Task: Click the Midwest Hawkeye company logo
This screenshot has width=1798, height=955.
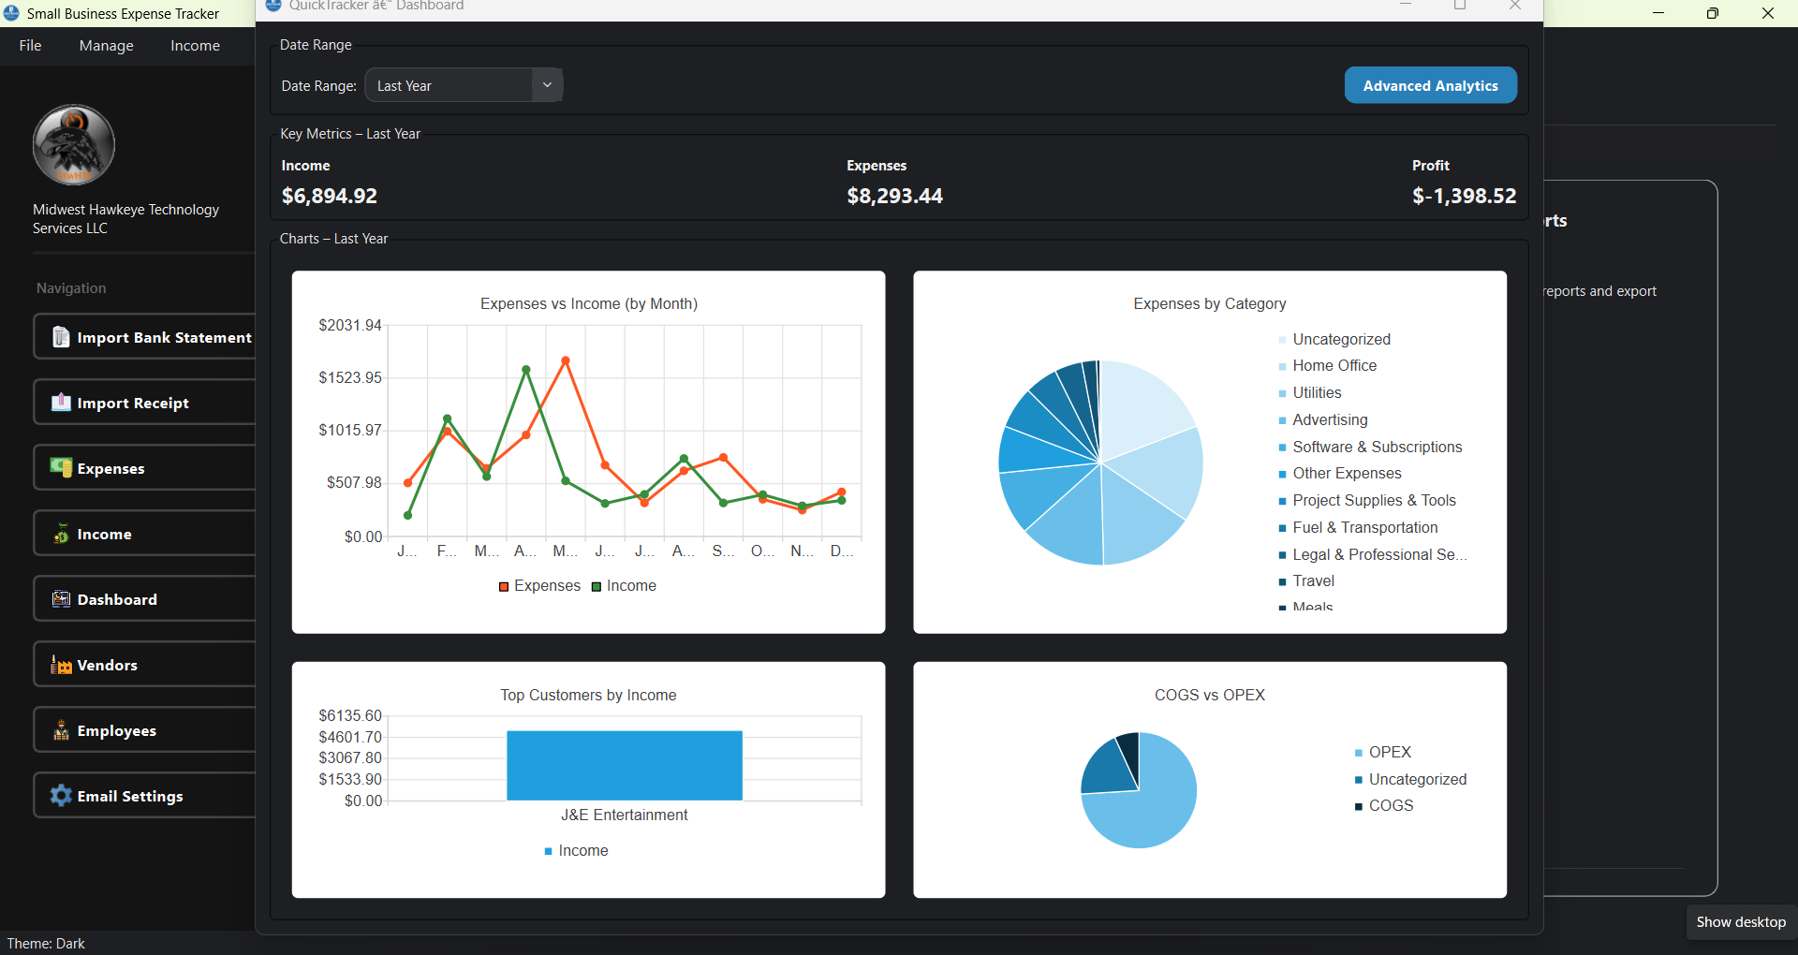Action: 73,144
